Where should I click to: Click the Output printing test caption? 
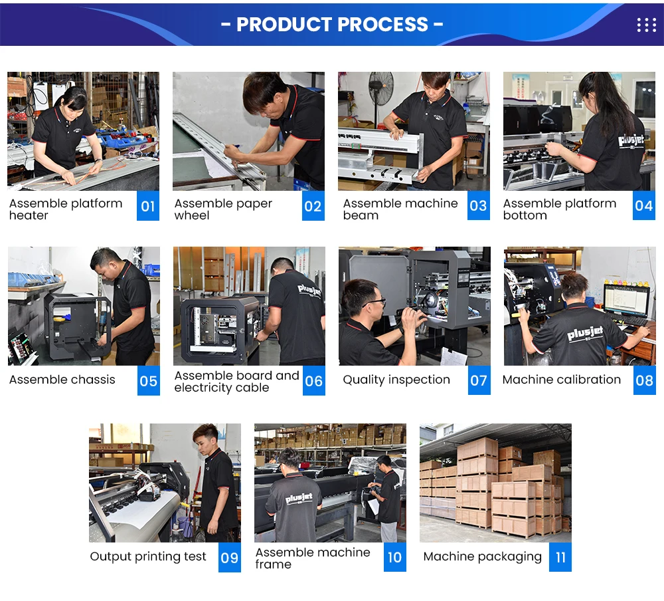coord(148,556)
